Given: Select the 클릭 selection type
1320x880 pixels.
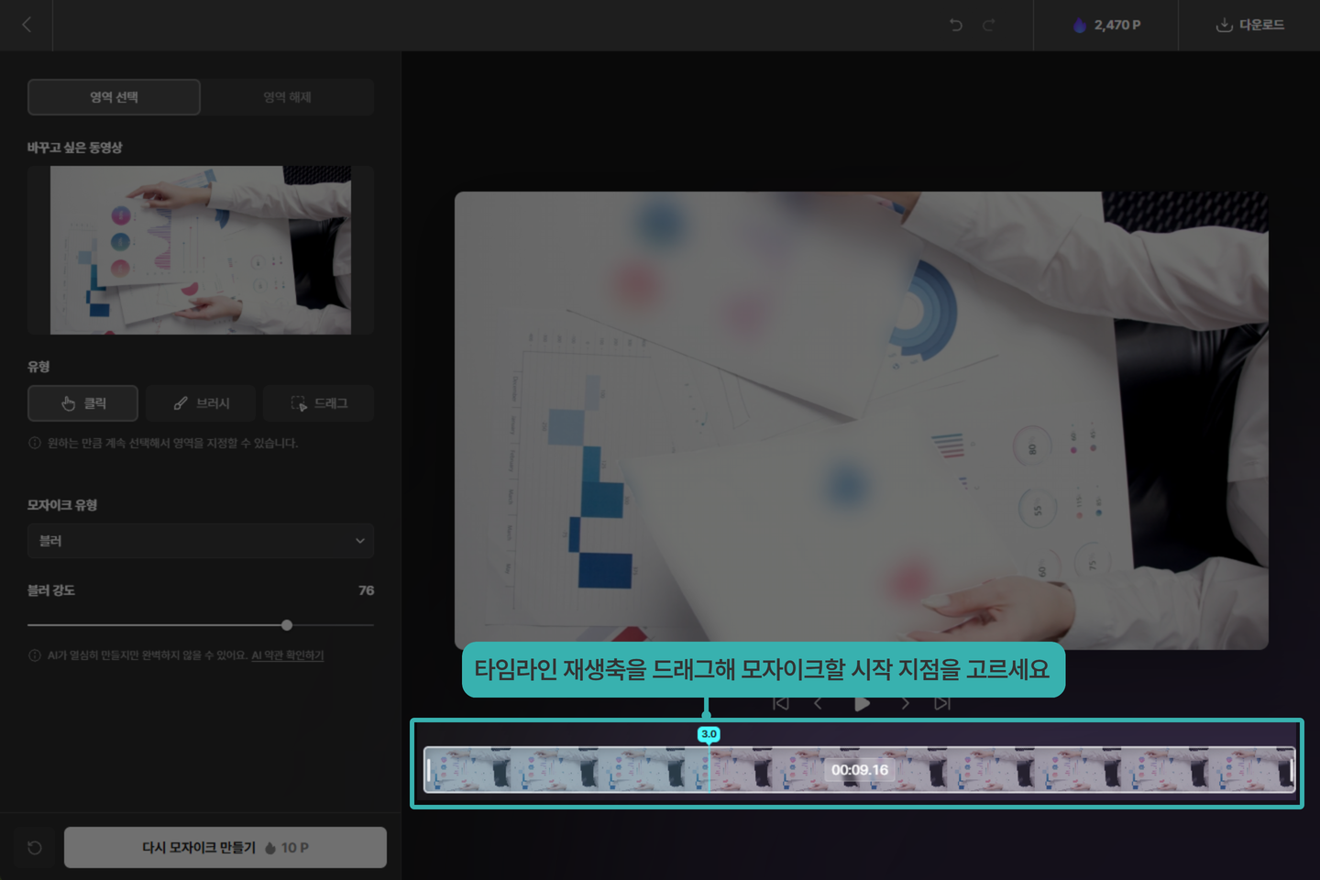Looking at the screenshot, I should point(83,403).
